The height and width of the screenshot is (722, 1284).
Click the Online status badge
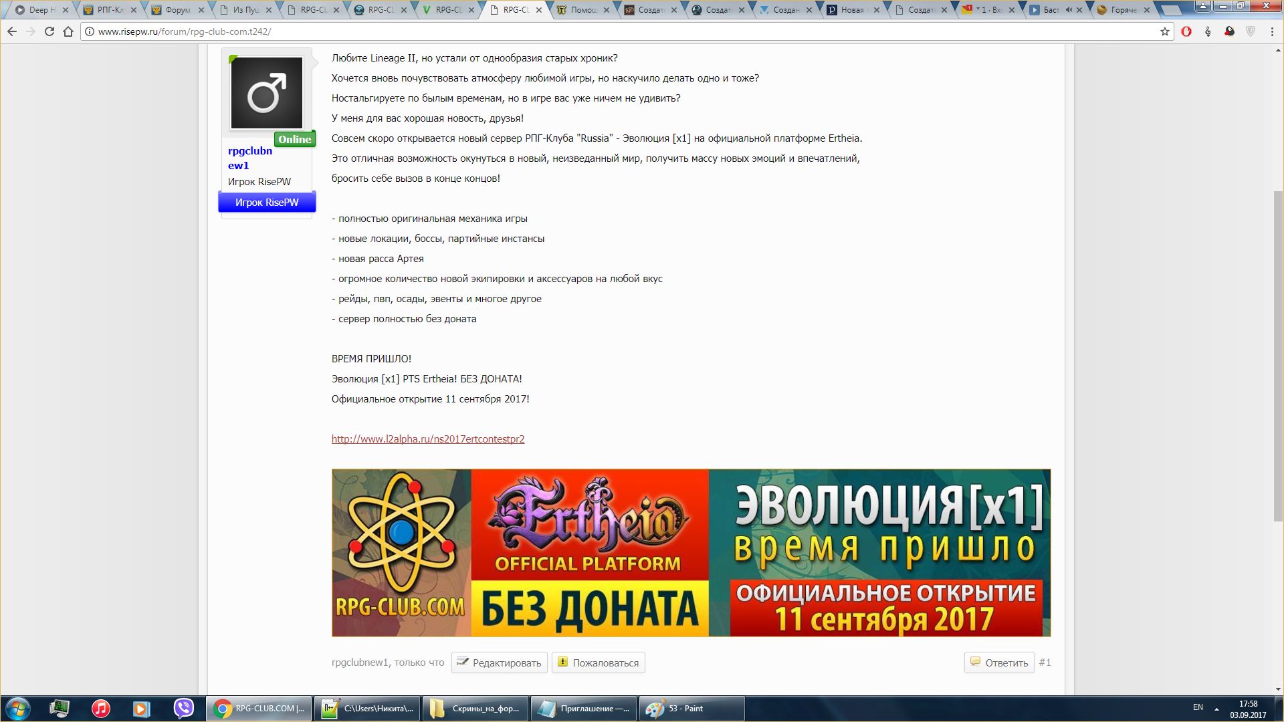[x=295, y=139]
